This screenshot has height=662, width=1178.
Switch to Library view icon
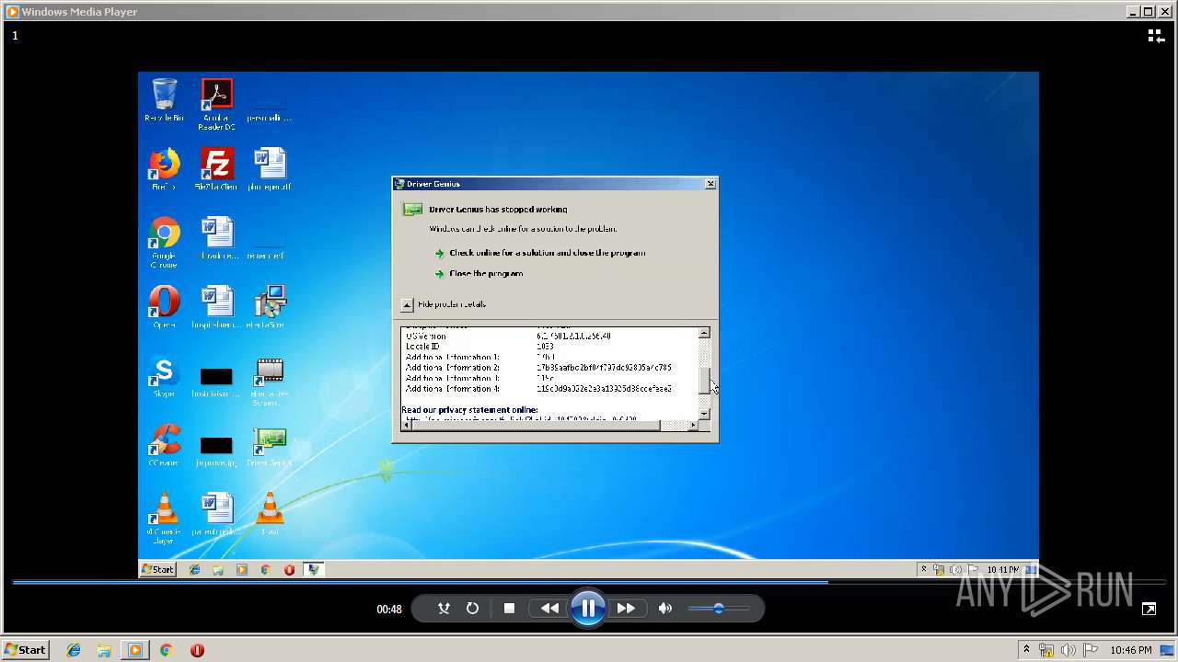1156,36
